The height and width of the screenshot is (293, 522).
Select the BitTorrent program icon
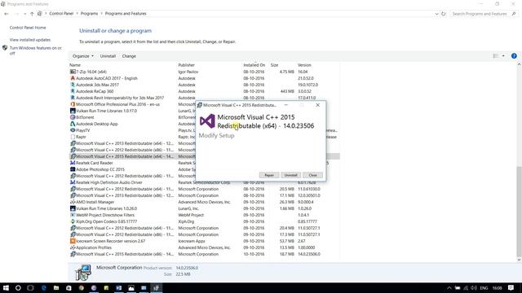coord(73,117)
